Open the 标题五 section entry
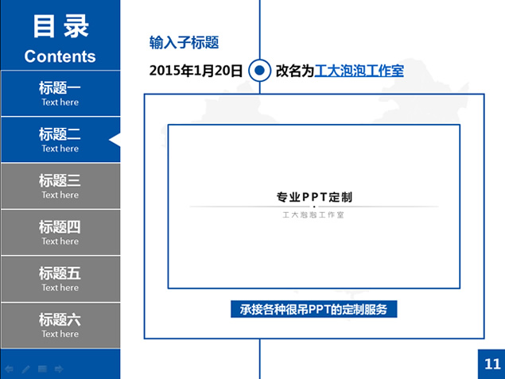 pos(60,279)
